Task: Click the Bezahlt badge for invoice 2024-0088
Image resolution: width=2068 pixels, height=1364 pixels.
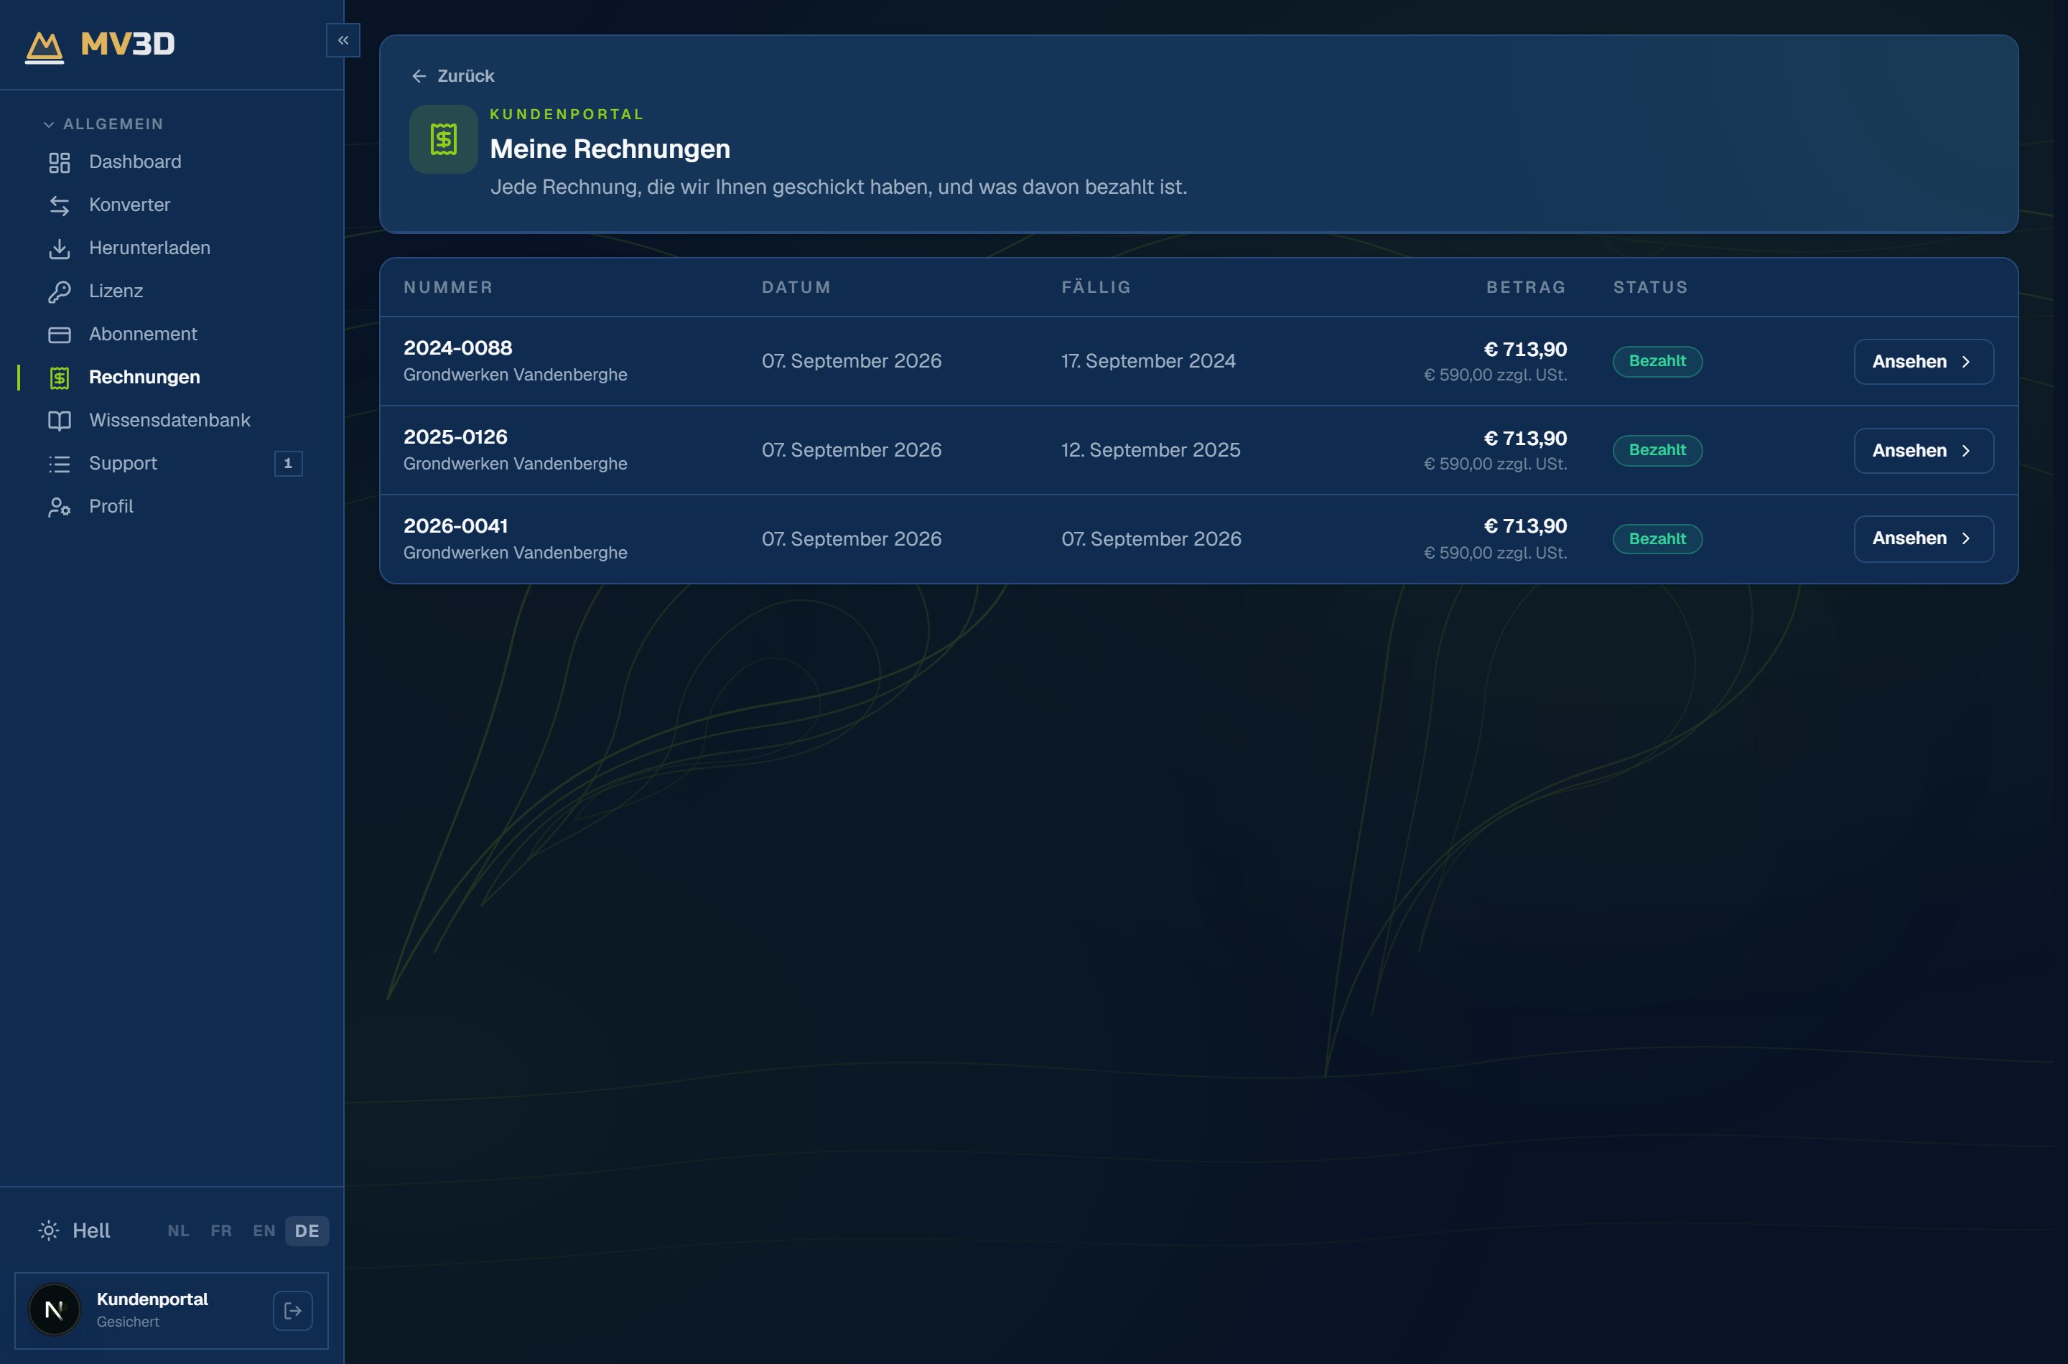Action: click(x=1657, y=361)
